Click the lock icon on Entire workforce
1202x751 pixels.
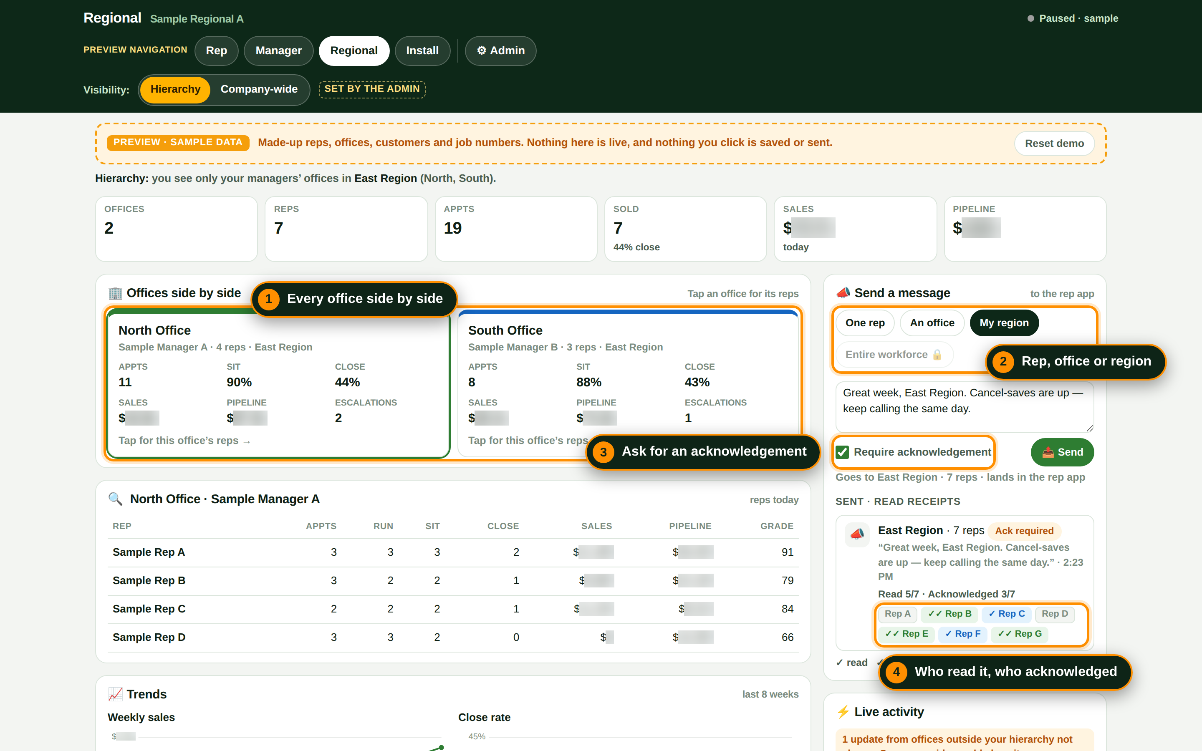point(937,355)
